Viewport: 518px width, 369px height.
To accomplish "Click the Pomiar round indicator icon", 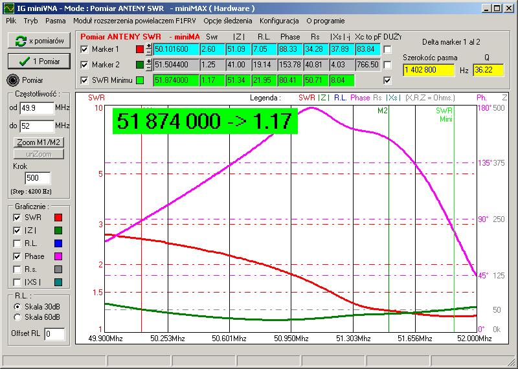I will coord(12,80).
